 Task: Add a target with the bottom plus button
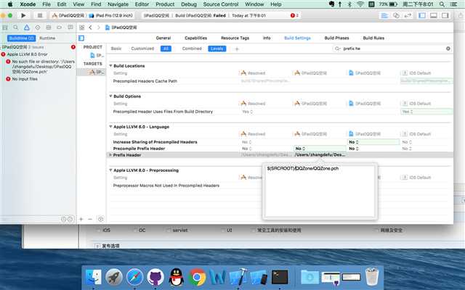point(81,219)
